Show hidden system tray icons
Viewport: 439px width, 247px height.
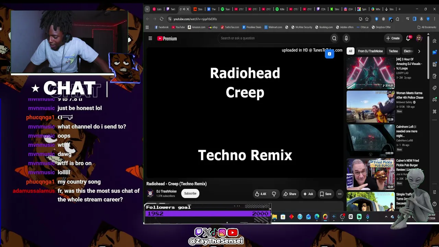coord(386,217)
